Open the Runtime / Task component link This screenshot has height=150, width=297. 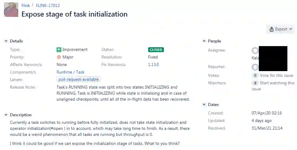pos(70,72)
